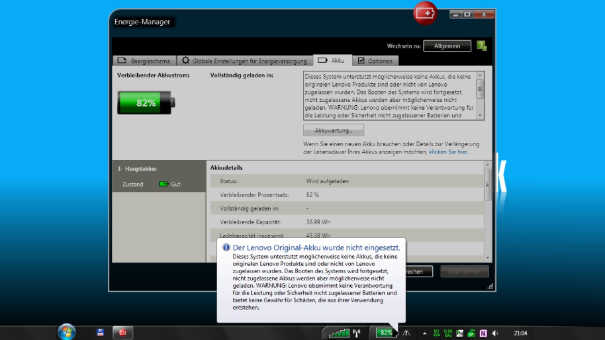Click the Akkudetails scrollbar thumb
This screenshot has height=340, width=605.
click(x=488, y=185)
